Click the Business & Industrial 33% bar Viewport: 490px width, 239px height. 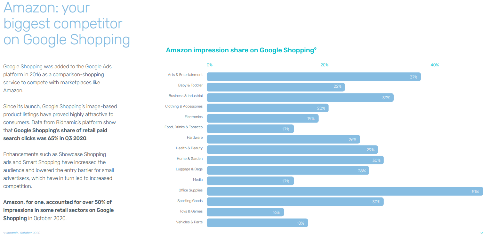[x=300, y=98]
